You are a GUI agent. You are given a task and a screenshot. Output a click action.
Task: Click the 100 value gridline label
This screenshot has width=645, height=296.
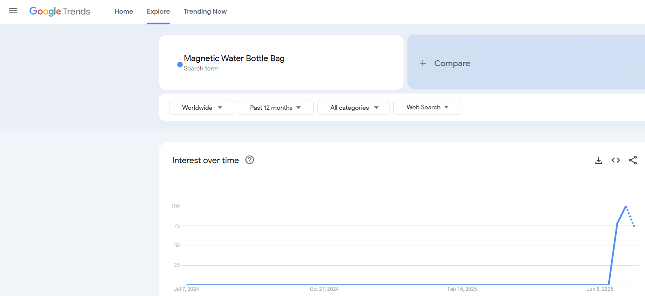[x=175, y=206]
